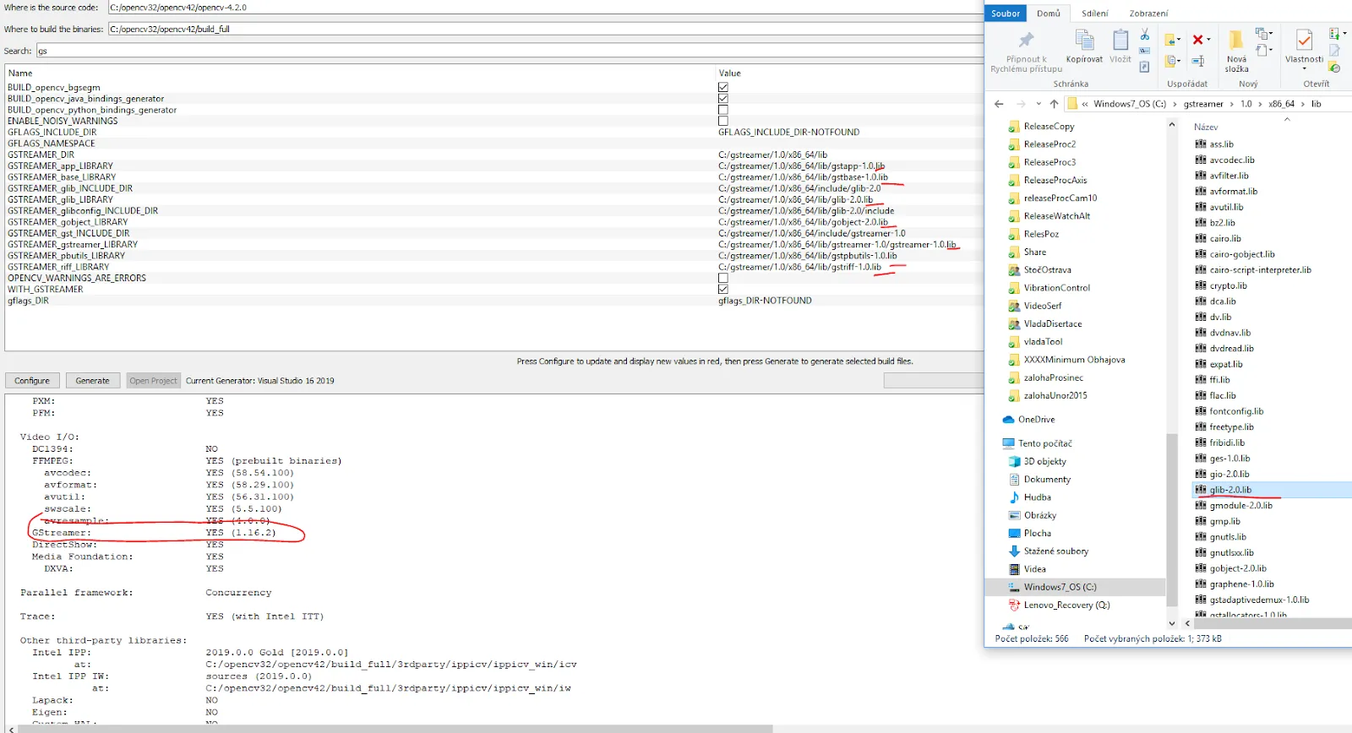Click the Hudba music note icon
Image resolution: width=1352 pixels, height=733 pixels.
1015,497
